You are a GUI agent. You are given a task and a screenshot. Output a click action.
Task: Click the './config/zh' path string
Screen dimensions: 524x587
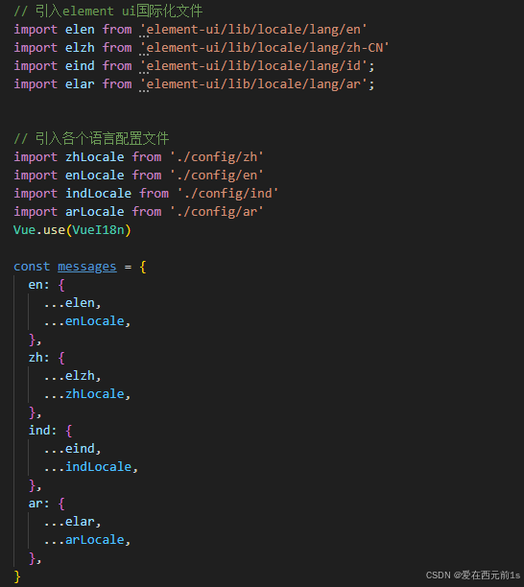point(217,157)
